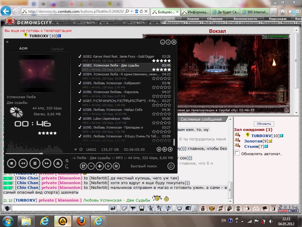The height and width of the screenshot is (227, 302).
Task: Click the P/L chat toolbar icon
Action: pos(160,208)
